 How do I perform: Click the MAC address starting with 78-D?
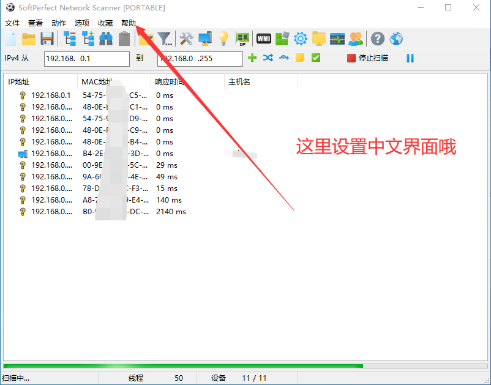pos(116,189)
